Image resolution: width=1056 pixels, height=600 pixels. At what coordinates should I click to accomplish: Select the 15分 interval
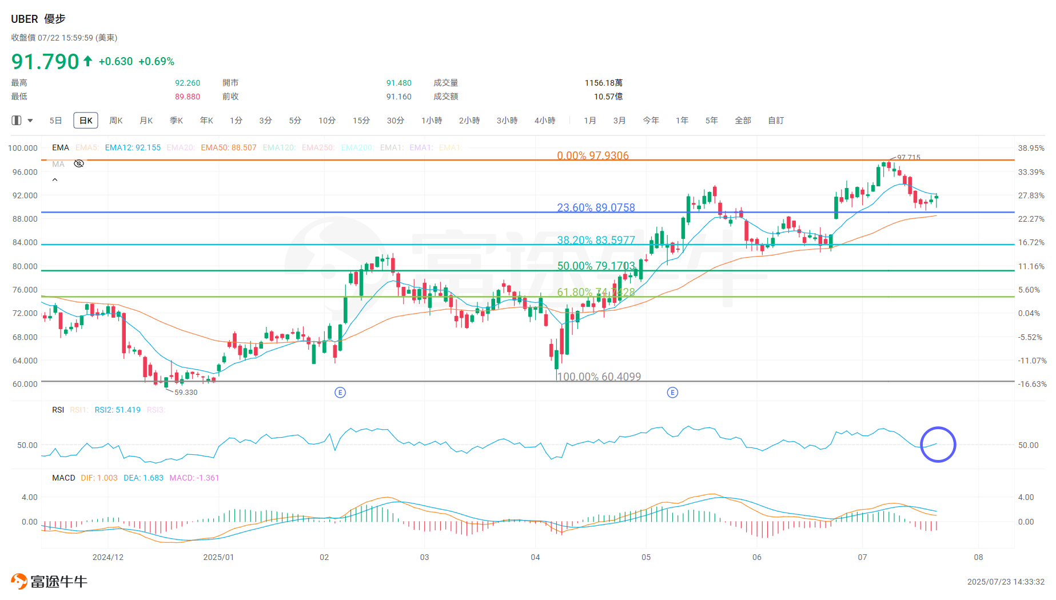[361, 121]
